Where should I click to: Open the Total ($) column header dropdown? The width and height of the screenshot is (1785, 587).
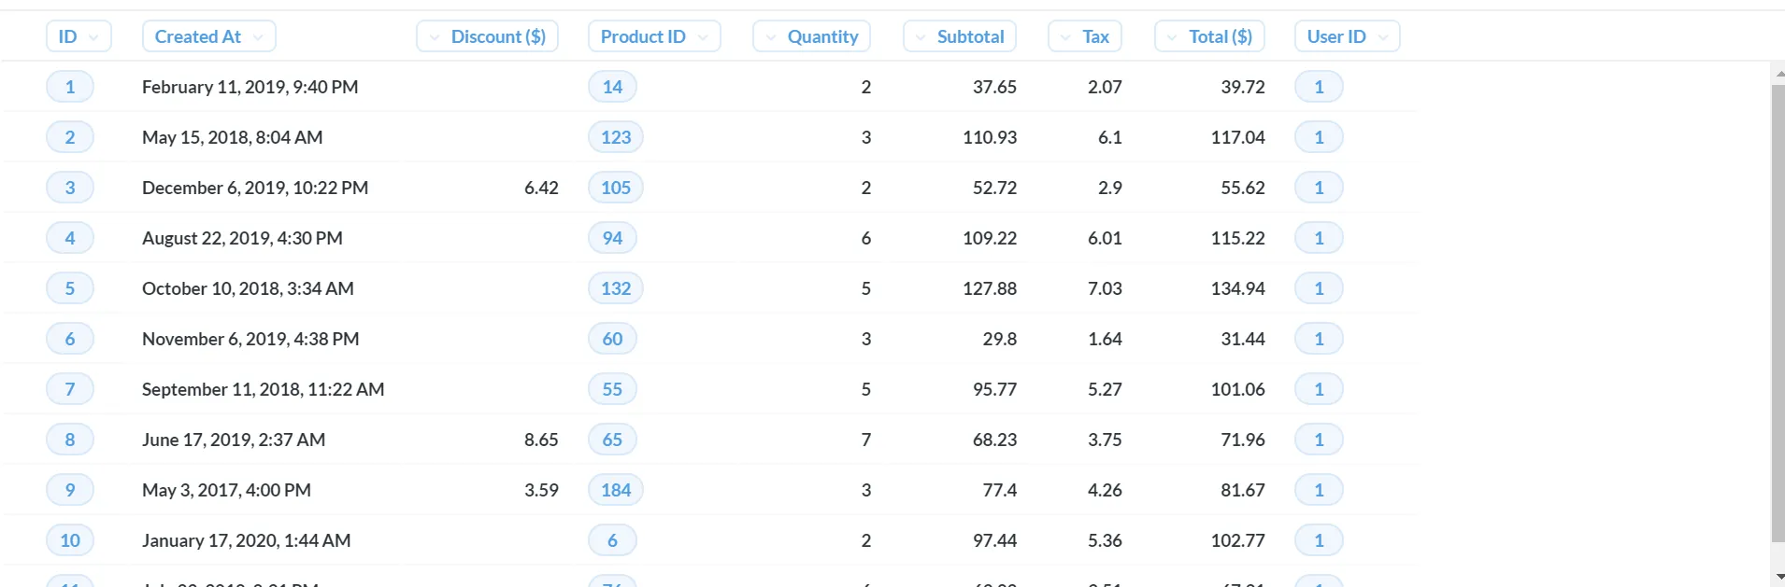click(1209, 36)
